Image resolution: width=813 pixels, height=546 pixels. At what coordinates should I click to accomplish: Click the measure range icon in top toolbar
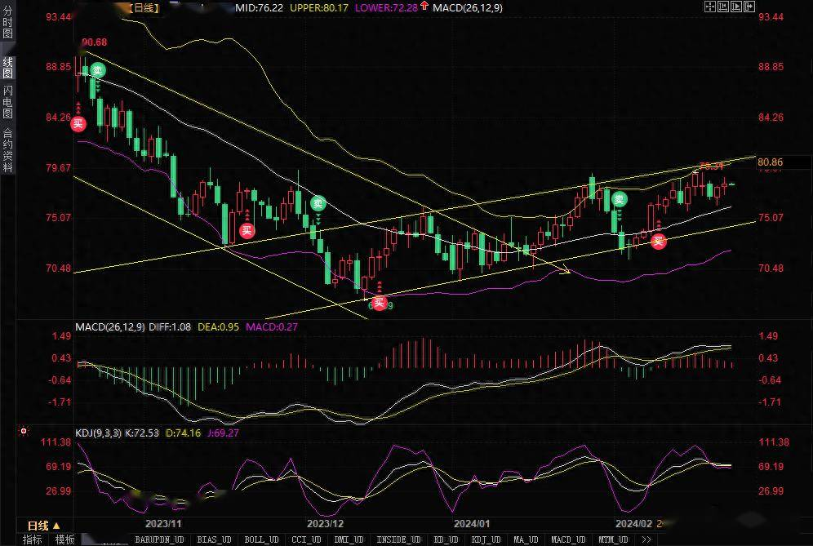(722, 7)
